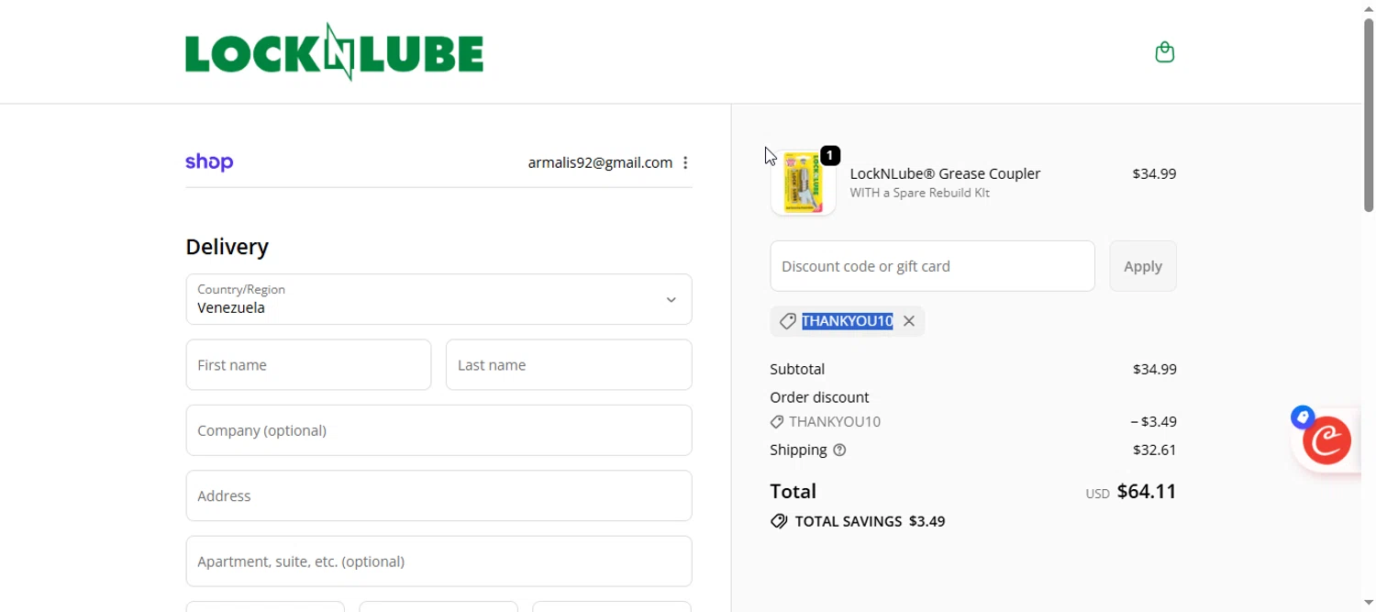
Task: Click the LockNLube logo
Action: point(334,52)
